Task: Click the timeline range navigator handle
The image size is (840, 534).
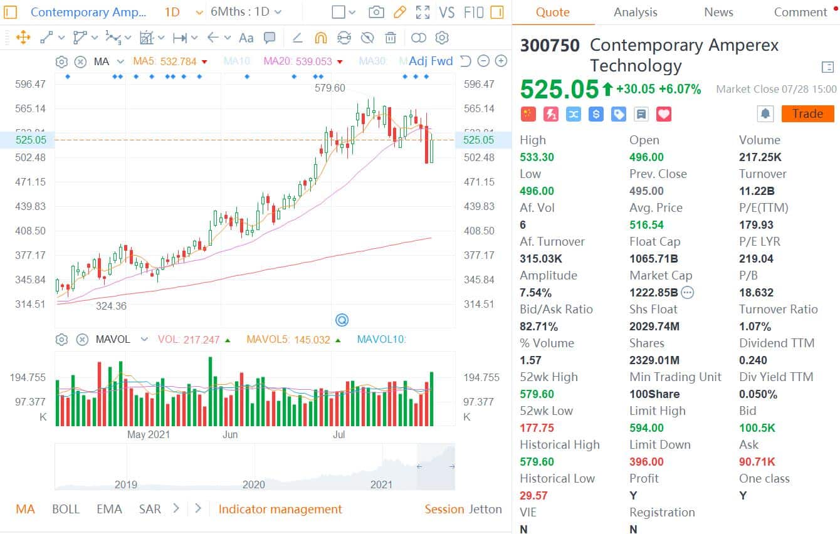Action: 418,466
